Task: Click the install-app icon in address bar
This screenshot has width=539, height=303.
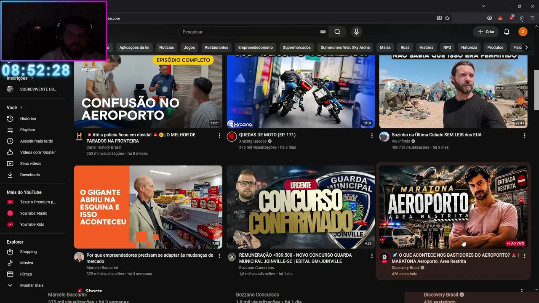Action: (x=439, y=18)
